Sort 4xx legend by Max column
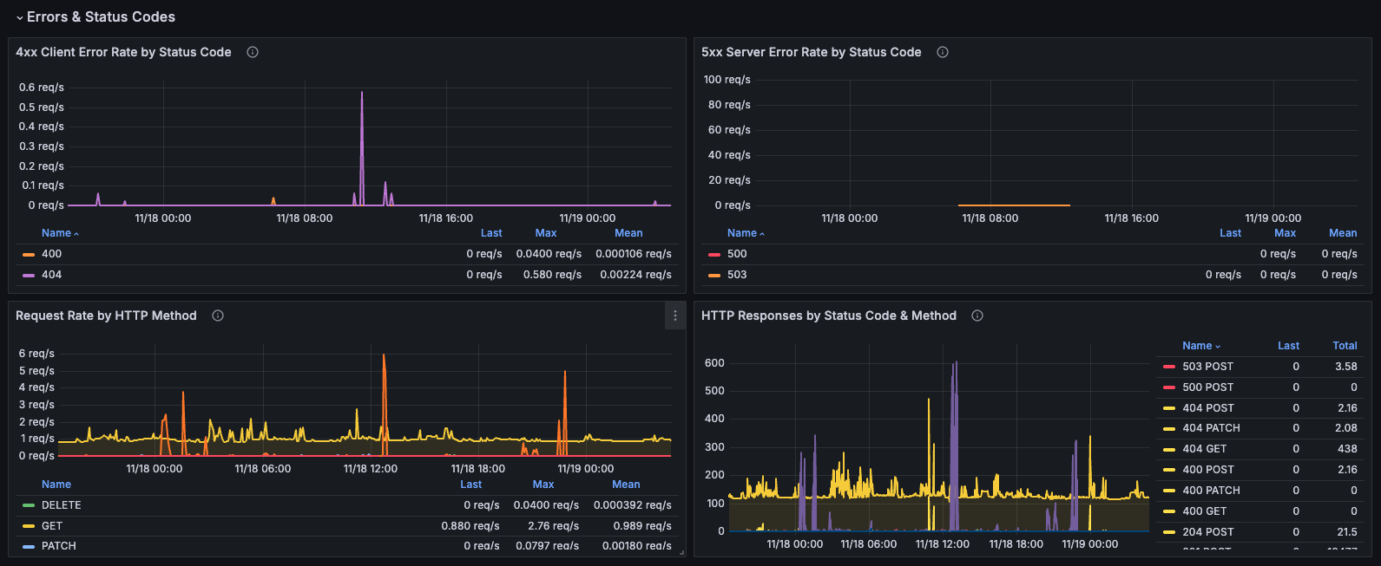The width and height of the screenshot is (1381, 566). tap(546, 233)
